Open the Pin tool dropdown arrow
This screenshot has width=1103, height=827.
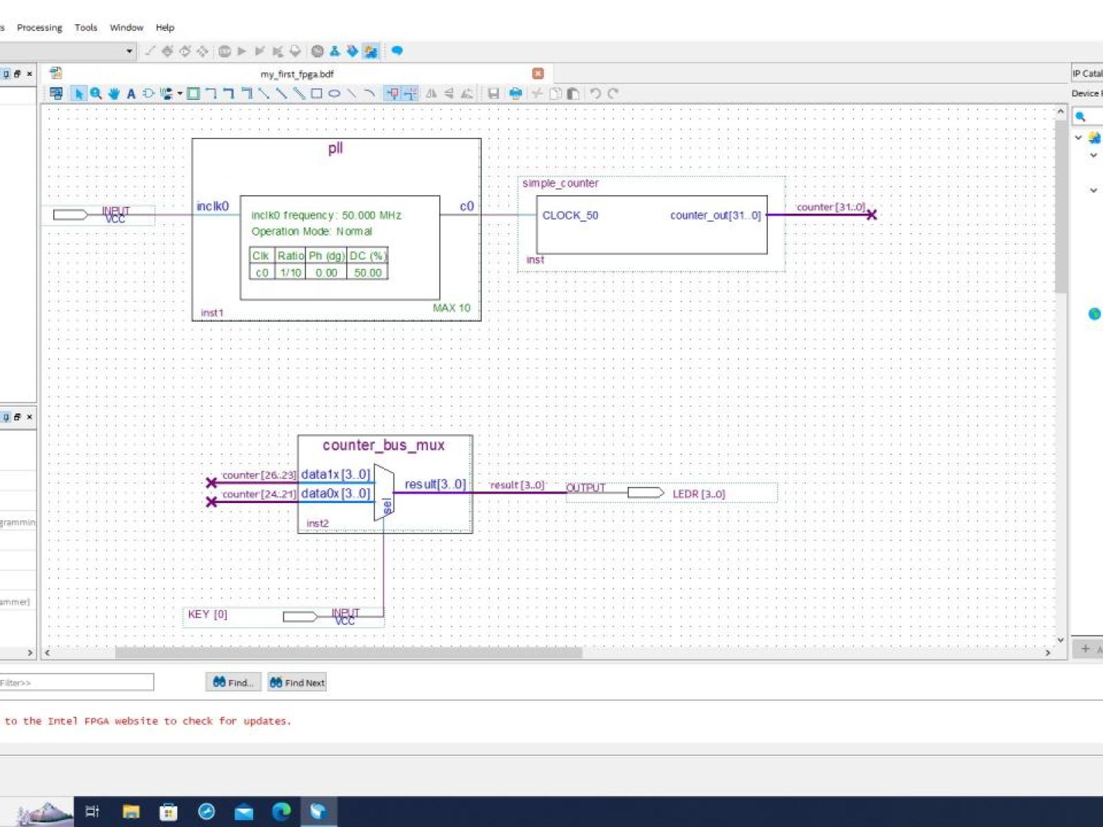click(180, 94)
